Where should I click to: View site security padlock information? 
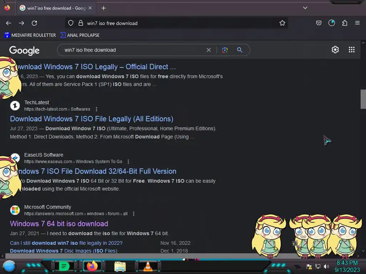pos(81,23)
